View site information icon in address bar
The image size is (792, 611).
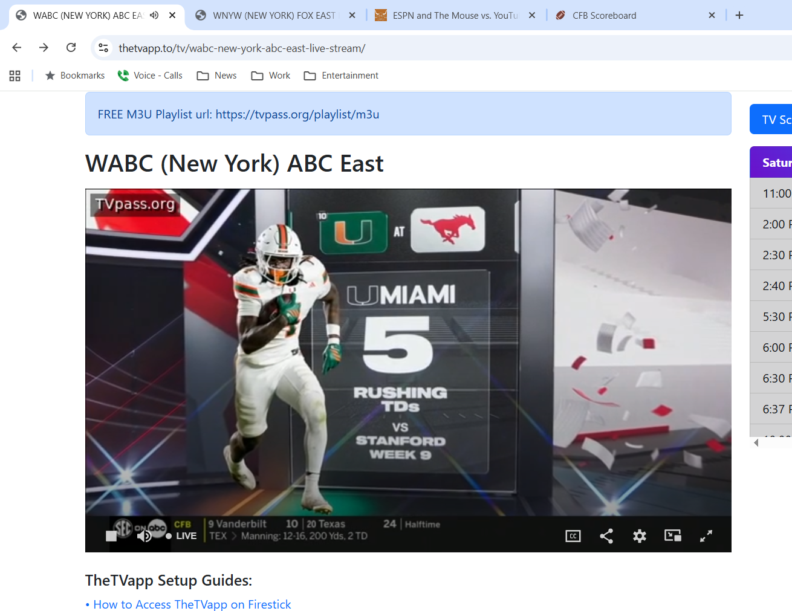pos(103,48)
